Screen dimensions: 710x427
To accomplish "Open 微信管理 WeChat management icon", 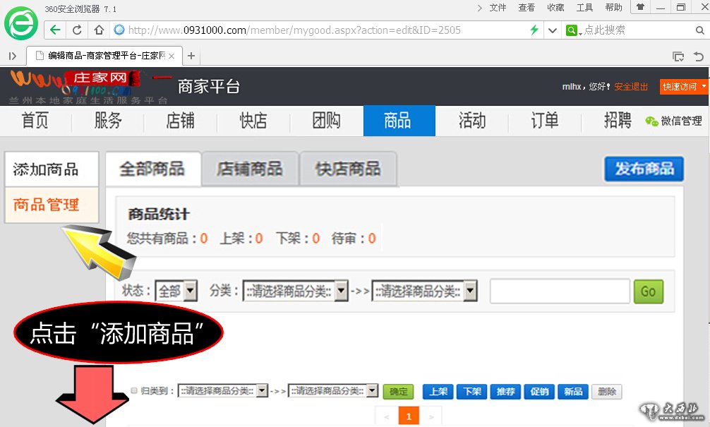I will click(651, 121).
